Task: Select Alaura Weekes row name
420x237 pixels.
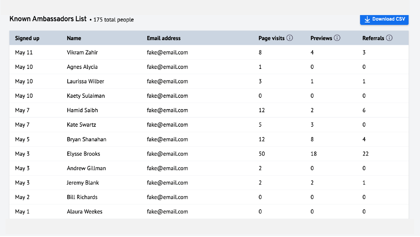Action: click(85, 211)
